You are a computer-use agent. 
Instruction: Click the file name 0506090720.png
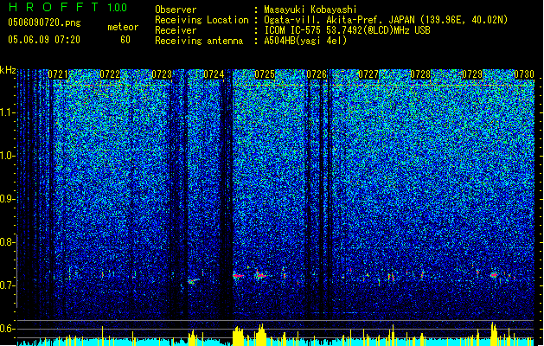(x=44, y=23)
